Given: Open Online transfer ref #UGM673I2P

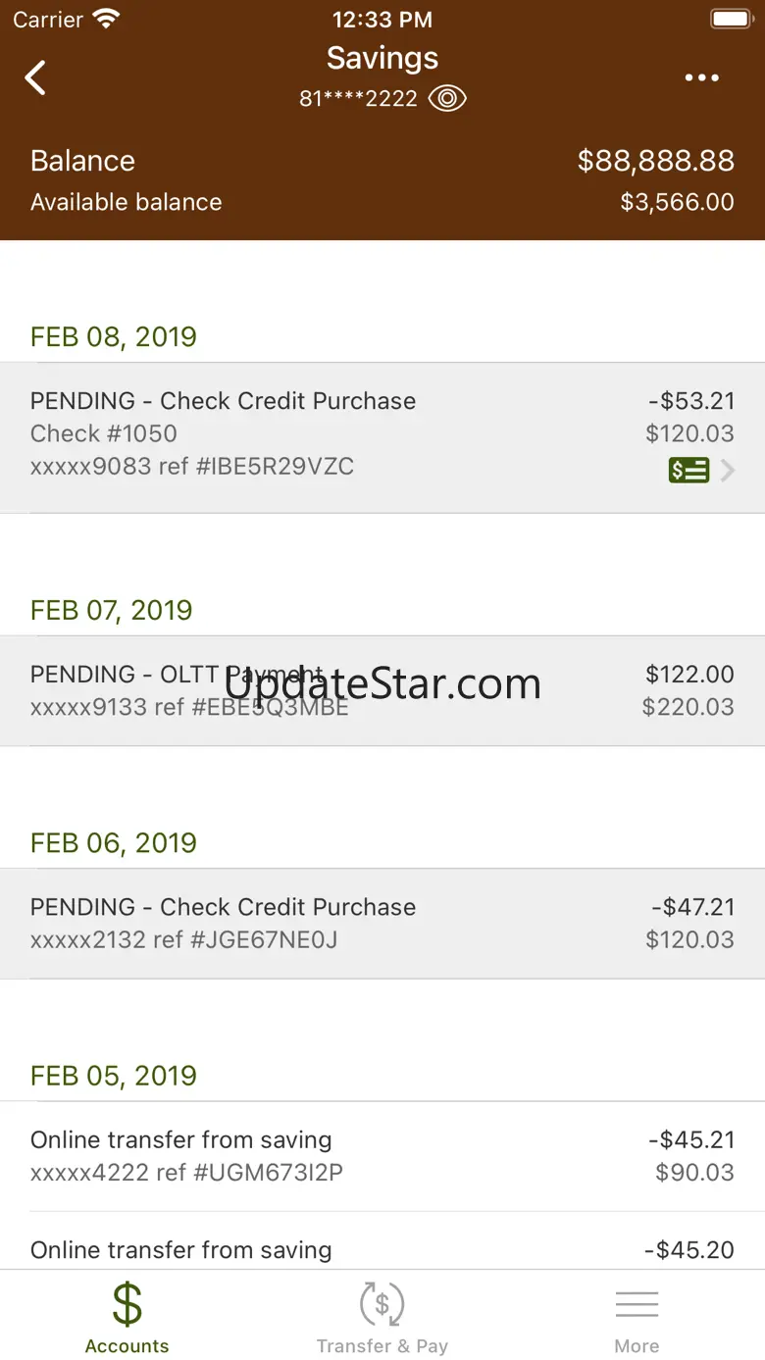Looking at the screenshot, I should [x=382, y=1155].
